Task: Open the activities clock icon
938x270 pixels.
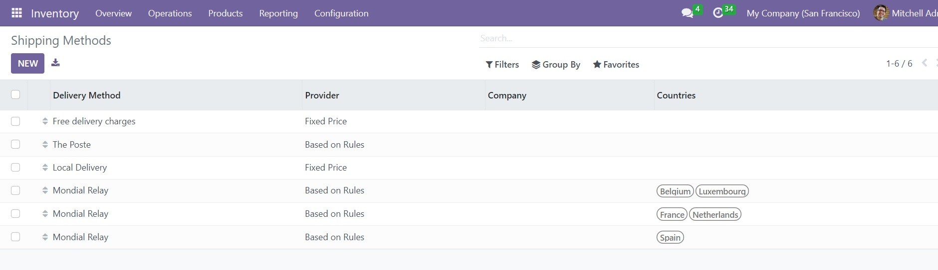Action: point(718,13)
